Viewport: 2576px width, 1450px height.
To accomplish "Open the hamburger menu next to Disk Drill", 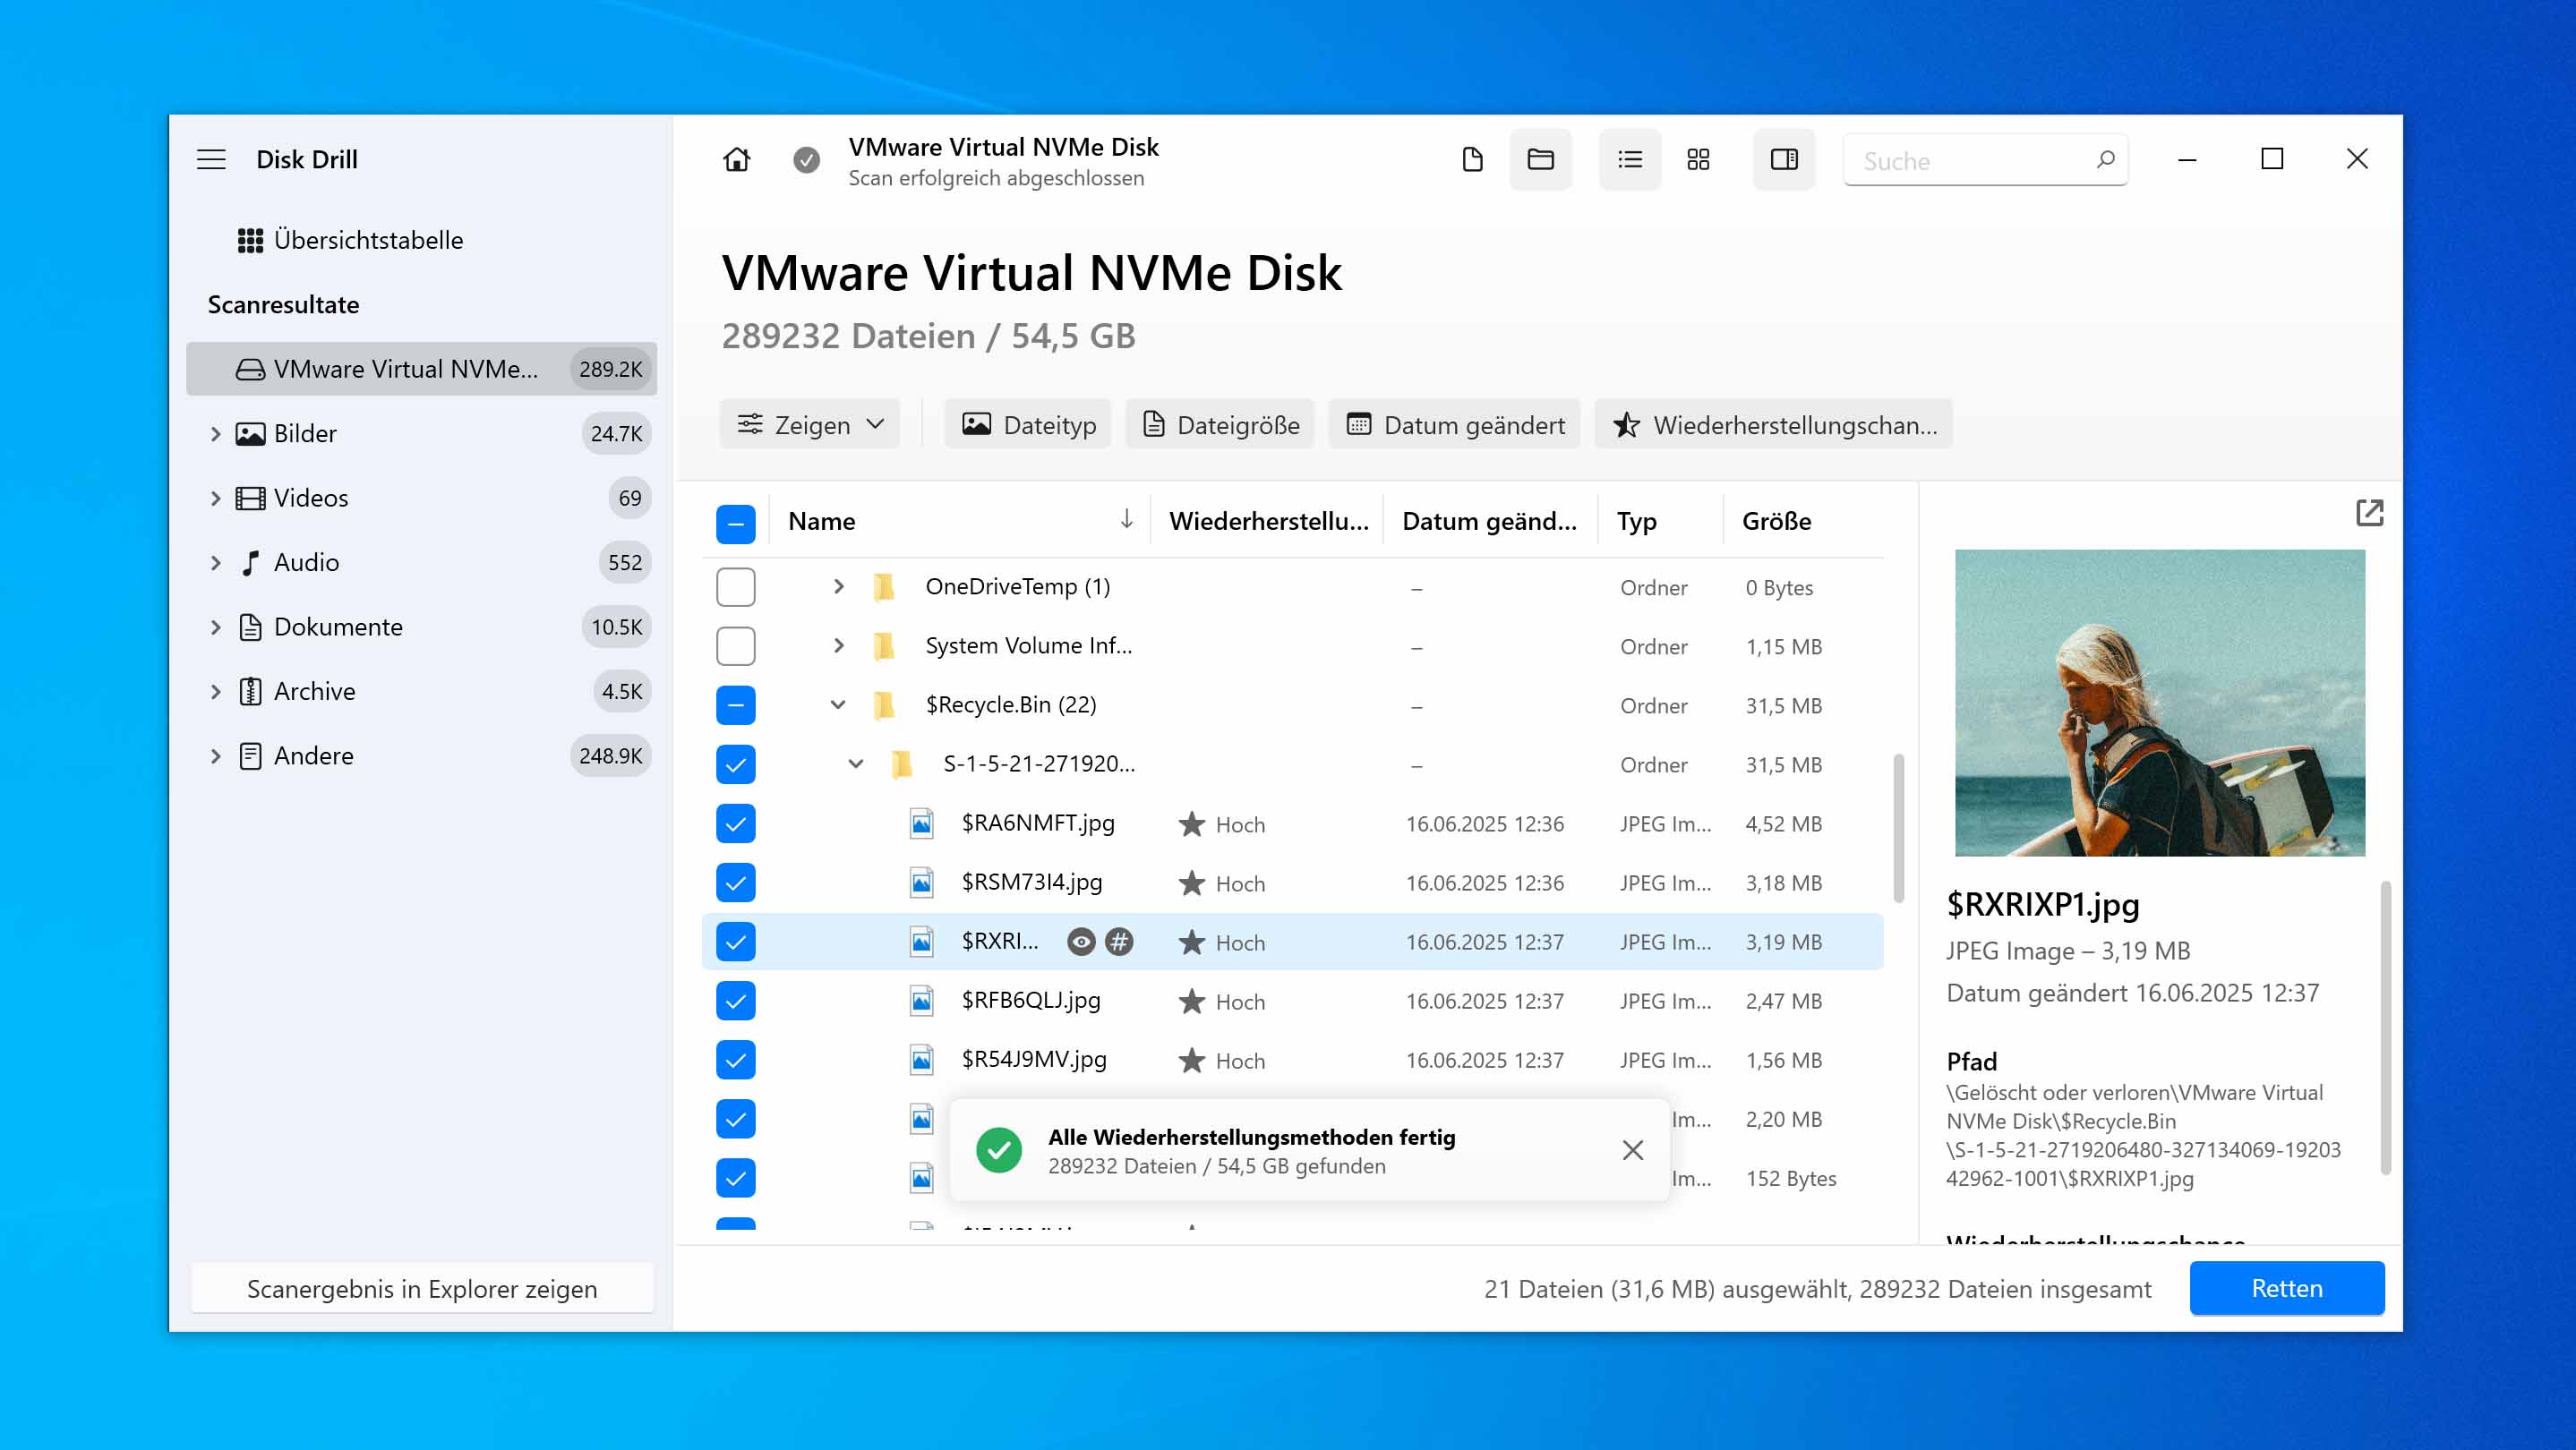I will point(211,160).
